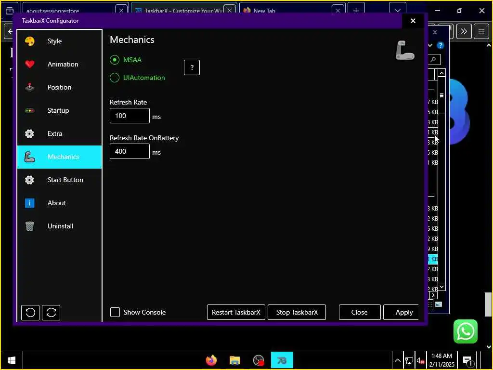Open Startup settings

coord(59,110)
